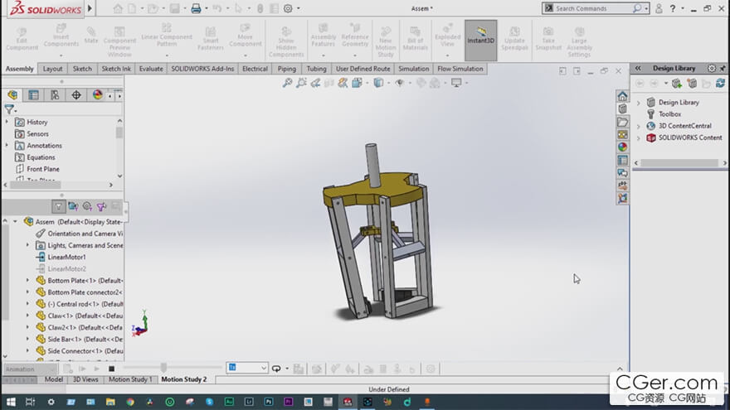Viewport: 730px width, 410px height.
Task: Click Add to Library icon in Design Library
Action: pos(677,83)
